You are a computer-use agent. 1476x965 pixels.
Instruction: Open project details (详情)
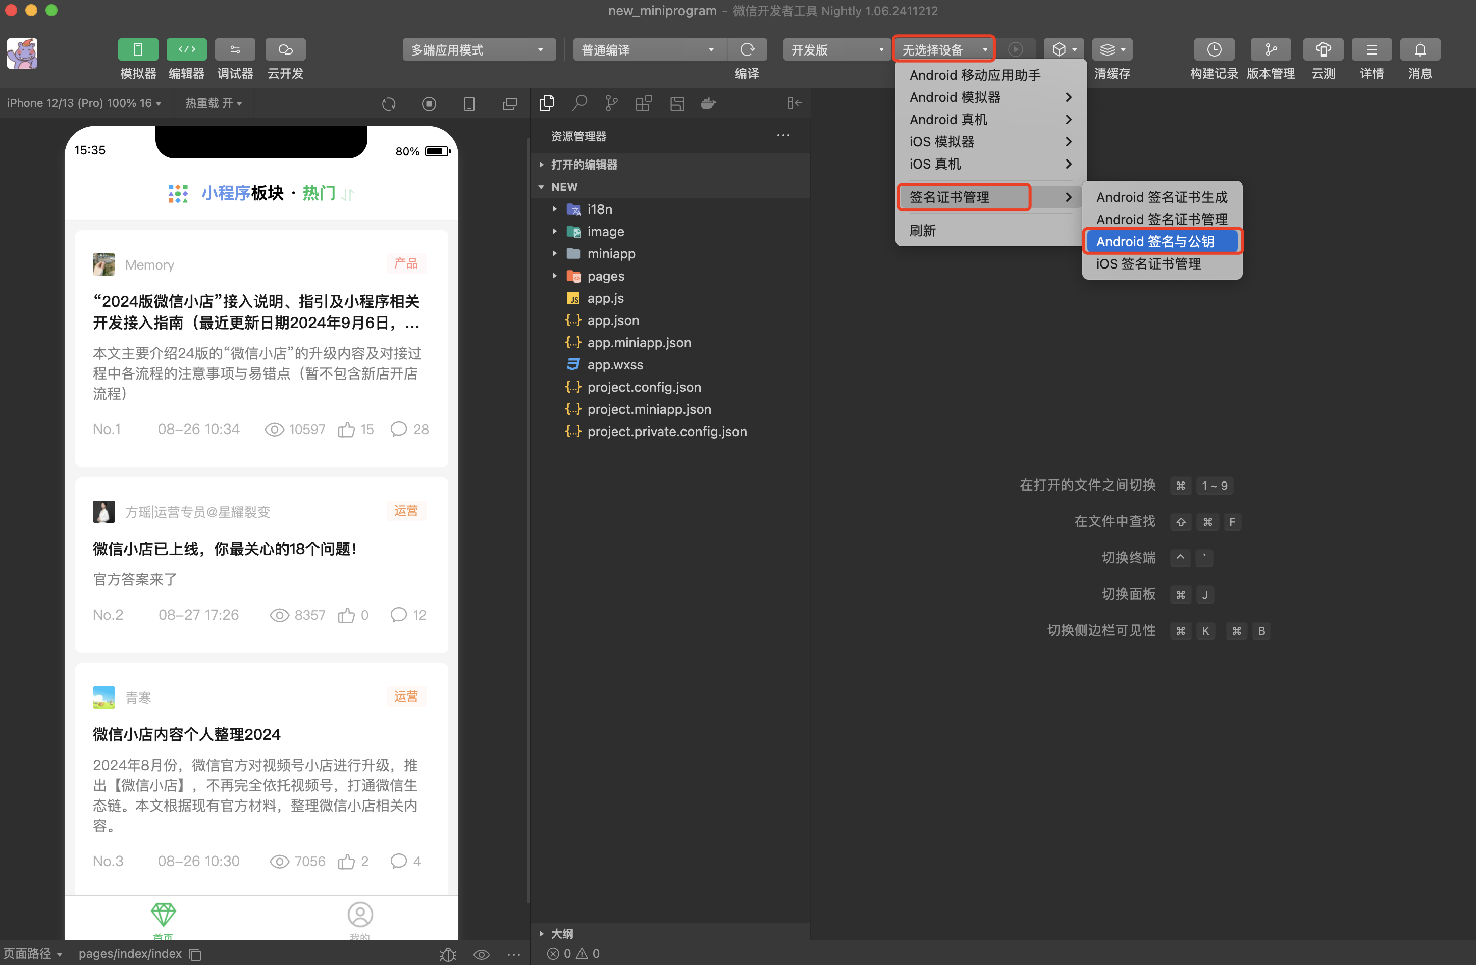pyautogui.click(x=1371, y=49)
